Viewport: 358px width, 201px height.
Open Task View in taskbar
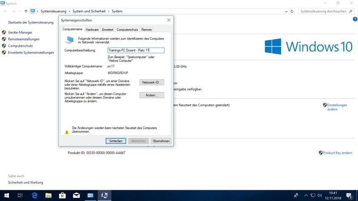(x=20, y=195)
